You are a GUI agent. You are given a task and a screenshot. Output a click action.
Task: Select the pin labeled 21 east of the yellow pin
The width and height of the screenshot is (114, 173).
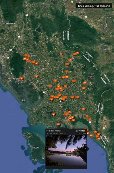(72, 97)
